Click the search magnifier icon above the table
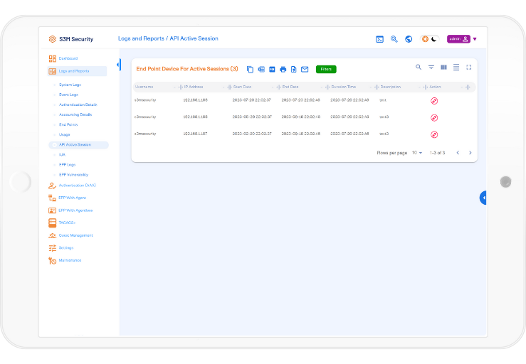This screenshot has width=526, height=364. [x=419, y=67]
